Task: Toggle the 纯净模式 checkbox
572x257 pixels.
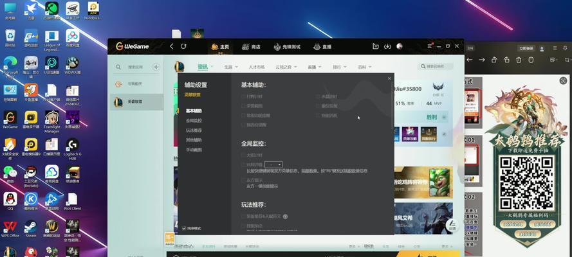Action: pos(184,228)
